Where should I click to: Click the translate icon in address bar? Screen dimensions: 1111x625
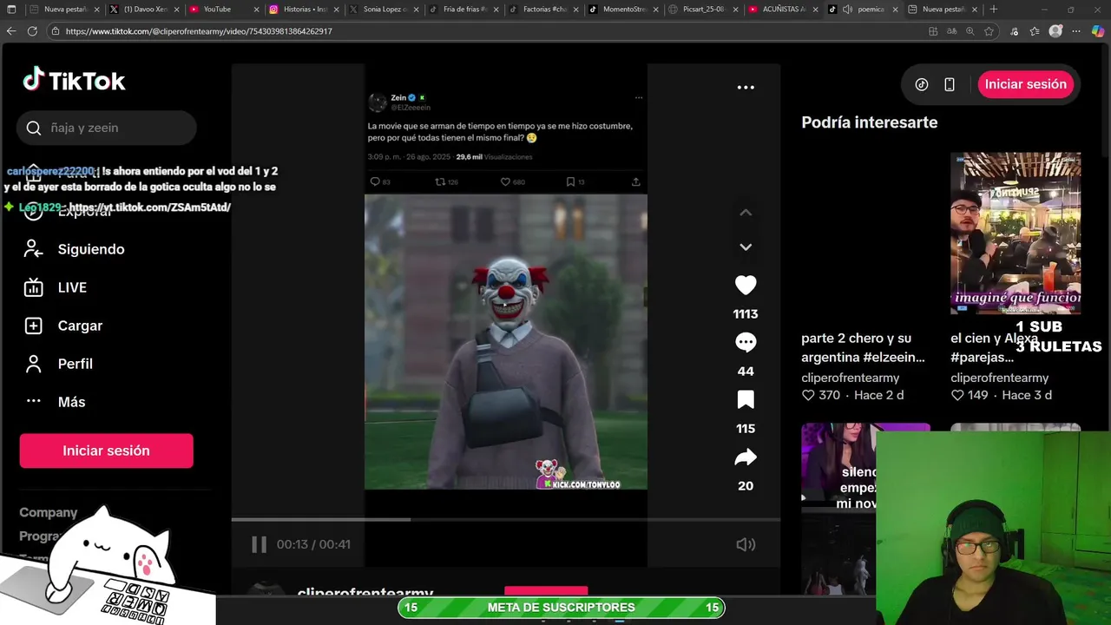click(x=952, y=31)
